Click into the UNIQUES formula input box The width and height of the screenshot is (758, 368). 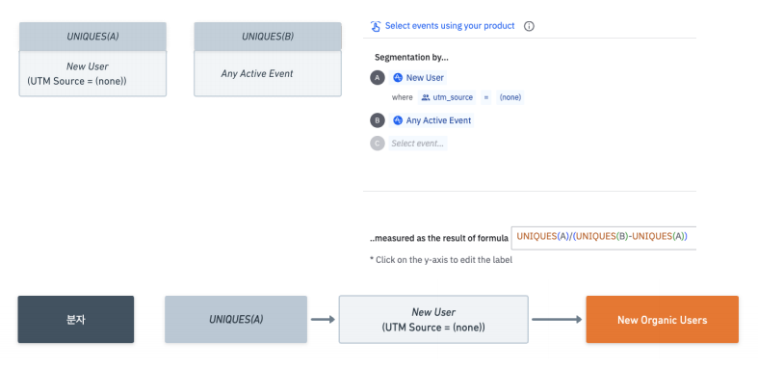click(603, 237)
